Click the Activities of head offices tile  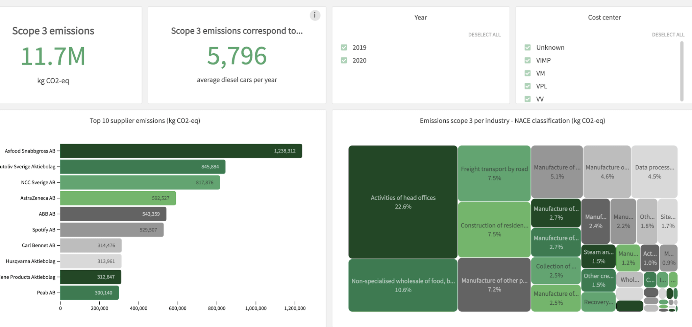[402, 202]
